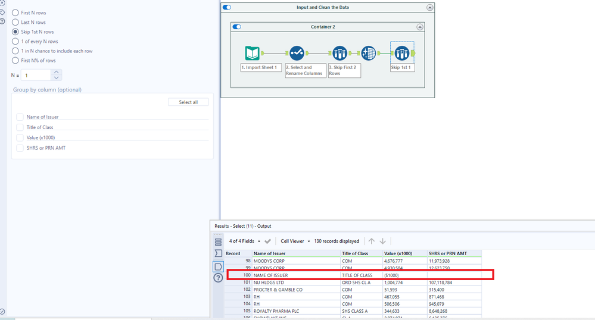Click the Skip 1st 1 sample tool icon
This screenshot has height=320, width=595.
402,53
